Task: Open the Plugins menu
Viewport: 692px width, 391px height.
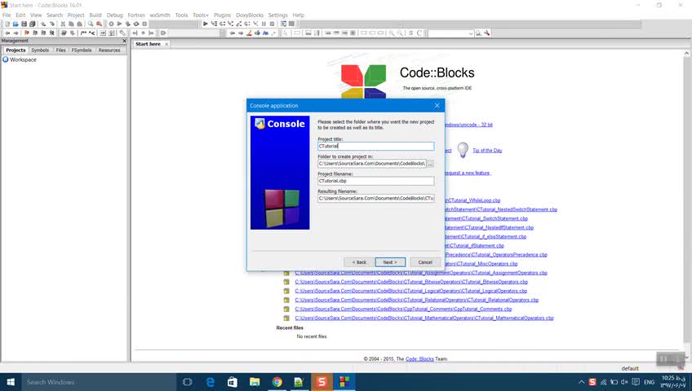Action: 223,15
